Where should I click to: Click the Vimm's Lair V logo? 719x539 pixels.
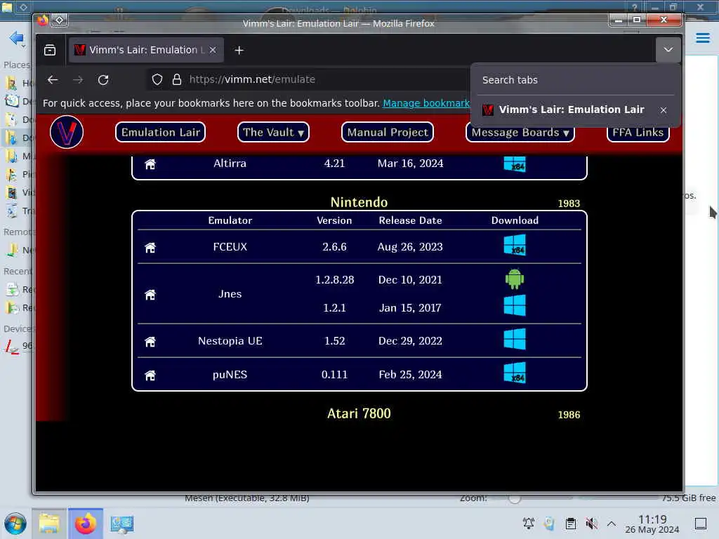coord(67,133)
